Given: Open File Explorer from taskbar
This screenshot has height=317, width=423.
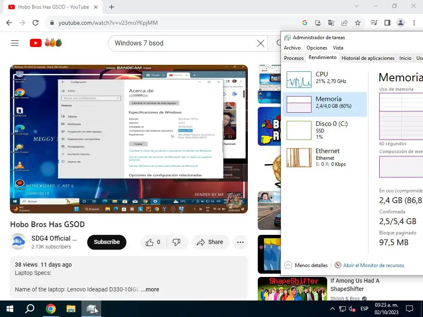Looking at the screenshot, I should tap(71, 309).
